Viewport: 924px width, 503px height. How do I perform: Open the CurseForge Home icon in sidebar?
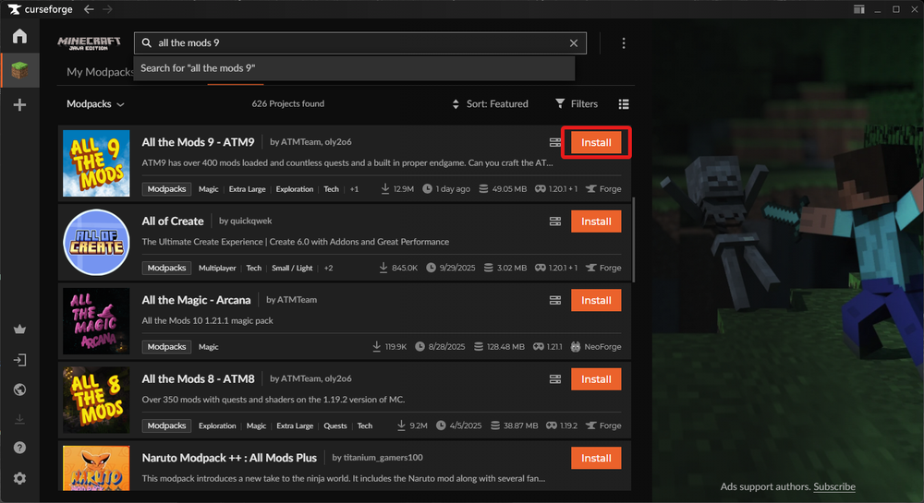coord(19,37)
